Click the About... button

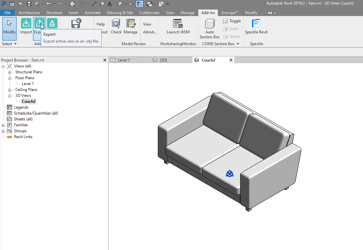click(150, 32)
